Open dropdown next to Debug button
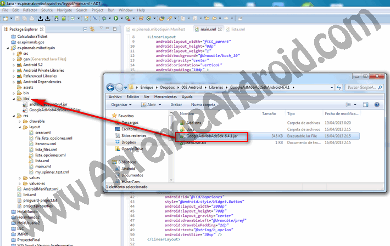 (x=109, y=18)
